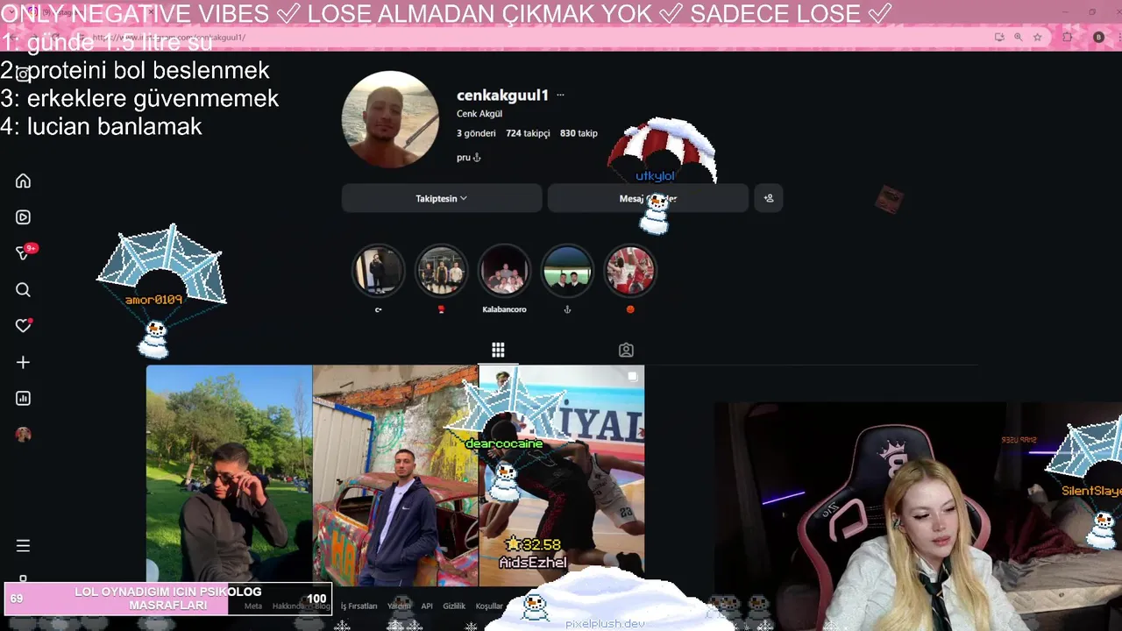Open the Meta footer link
1122x631 pixels.
253,606
